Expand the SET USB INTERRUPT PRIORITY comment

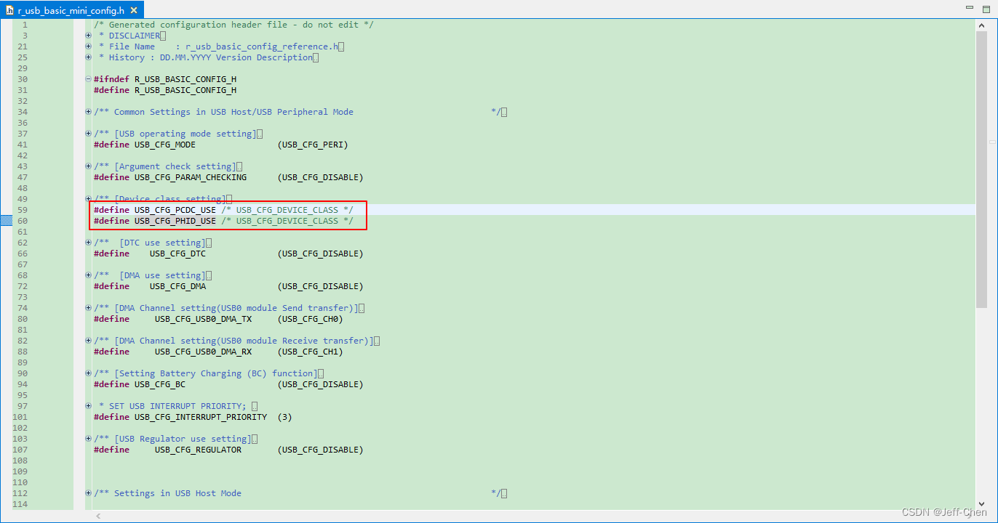point(88,406)
